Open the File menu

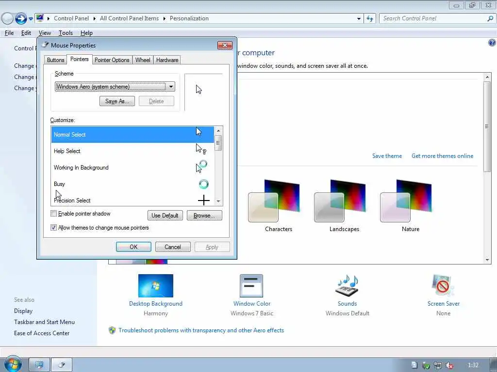click(9, 33)
